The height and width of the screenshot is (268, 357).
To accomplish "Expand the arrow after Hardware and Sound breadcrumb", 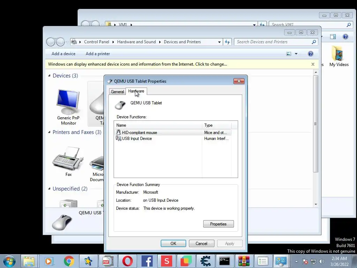I will pyautogui.click(x=160, y=42).
